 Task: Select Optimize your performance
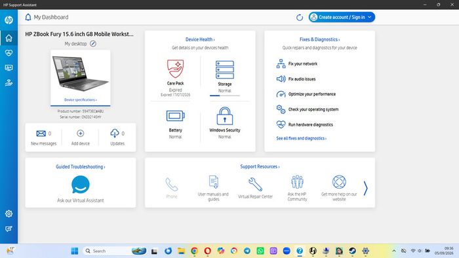(312, 94)
